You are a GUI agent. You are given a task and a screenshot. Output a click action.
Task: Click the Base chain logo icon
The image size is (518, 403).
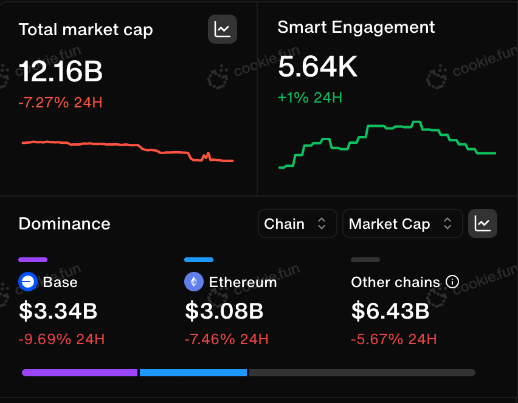(28, 282)
